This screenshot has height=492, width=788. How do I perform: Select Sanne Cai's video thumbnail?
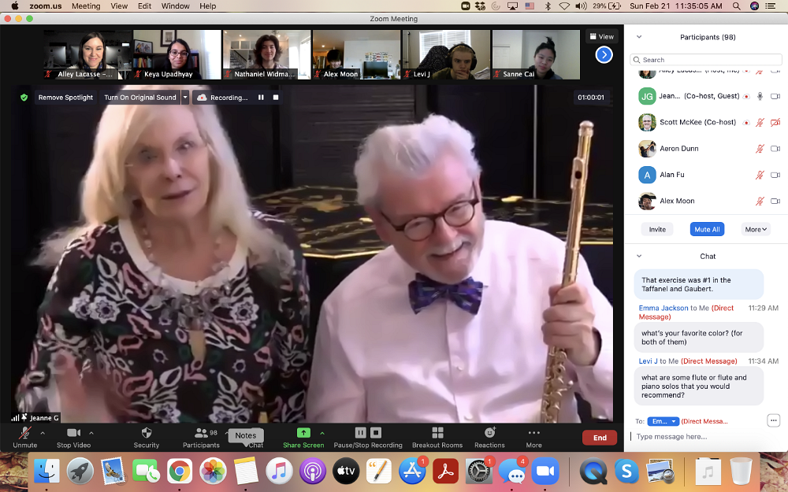click(x=536, y=54)
